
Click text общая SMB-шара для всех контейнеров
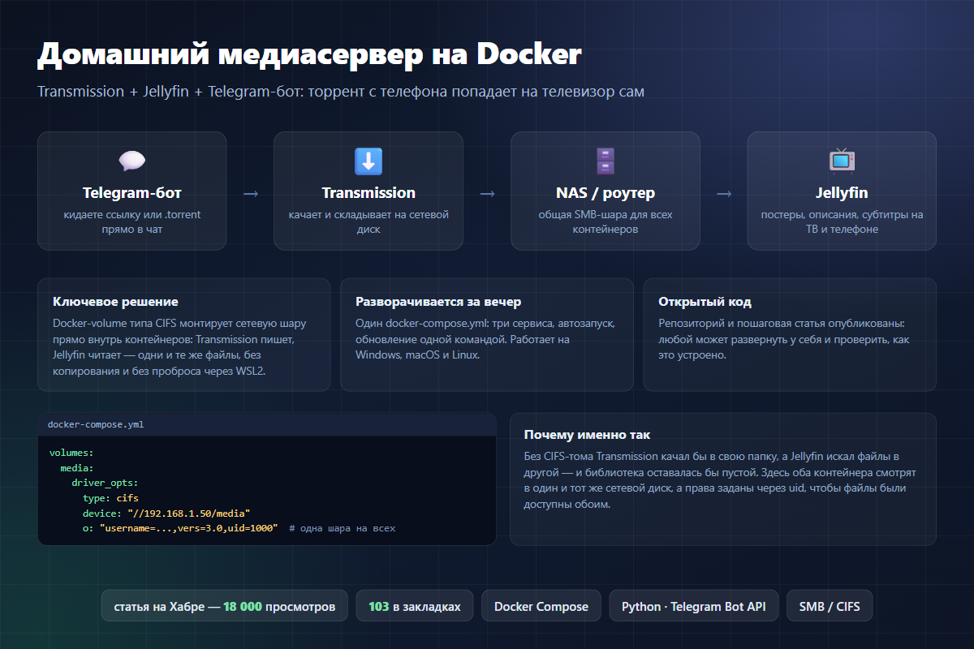tap(606, 221)
